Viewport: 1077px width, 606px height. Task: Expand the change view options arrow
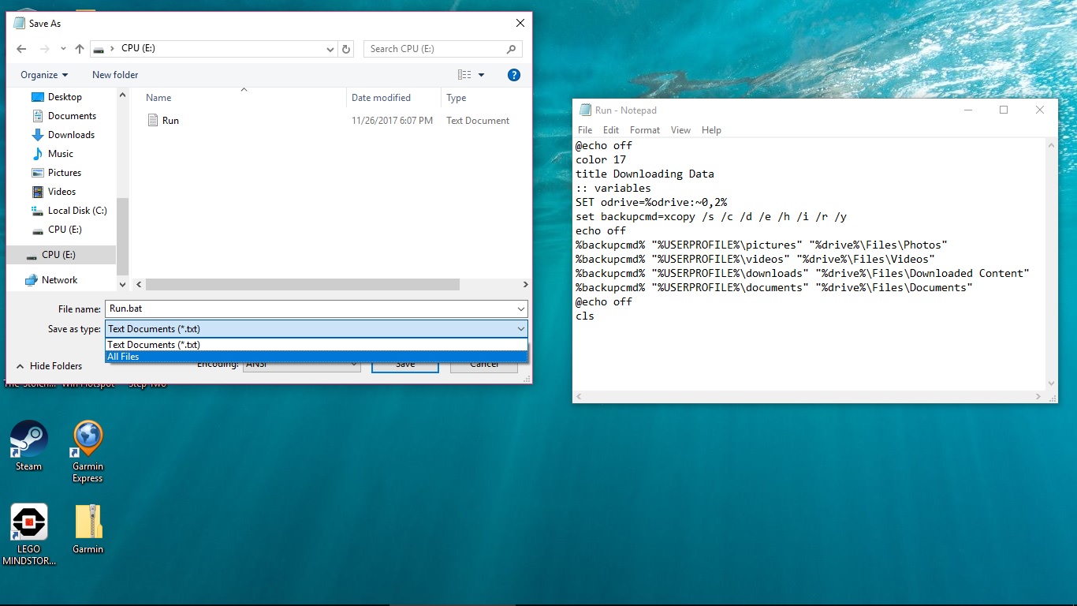pyautogui.click(x=482, y=75)
